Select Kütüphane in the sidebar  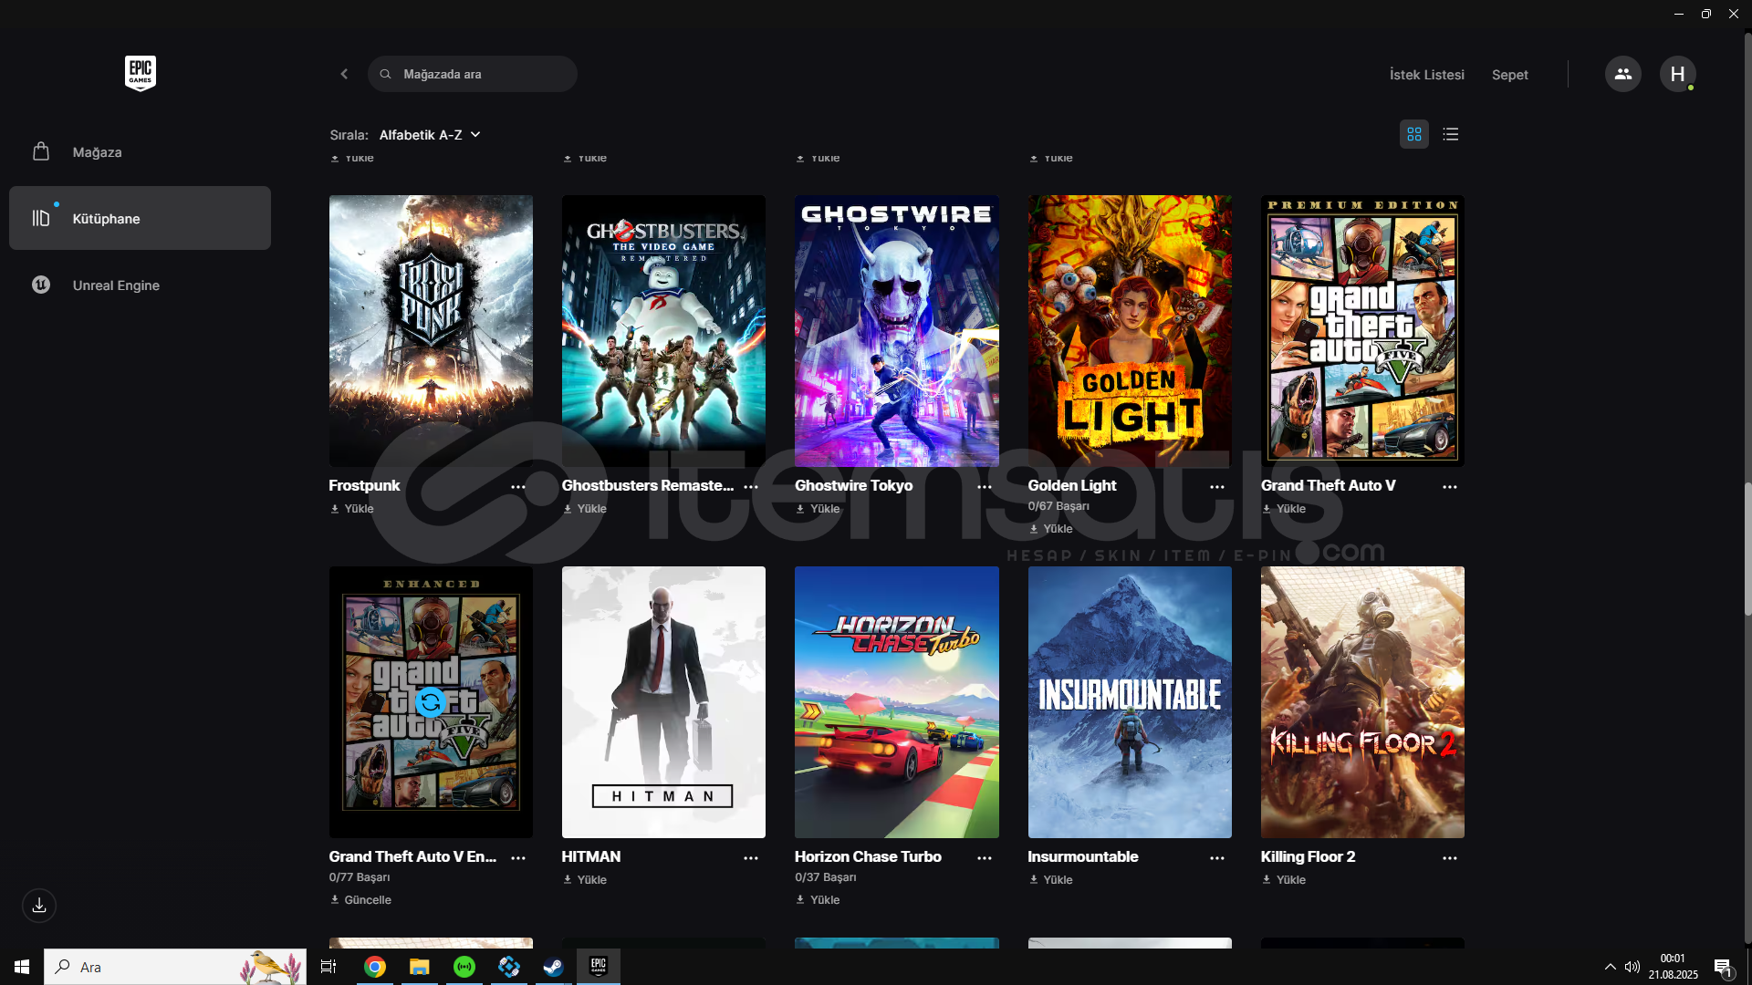click(x=140, y=219)
